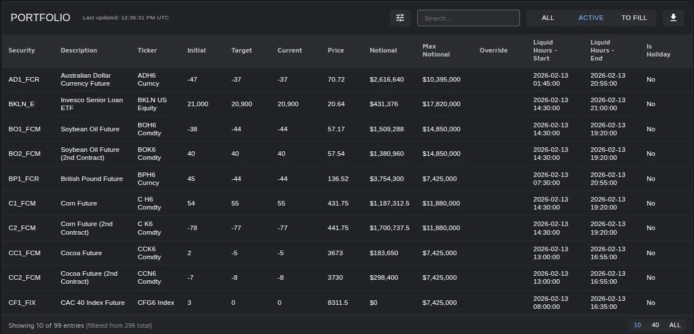Click max notional $10,395,000
This screenshot has width=694, height=334.
(441, 79)
